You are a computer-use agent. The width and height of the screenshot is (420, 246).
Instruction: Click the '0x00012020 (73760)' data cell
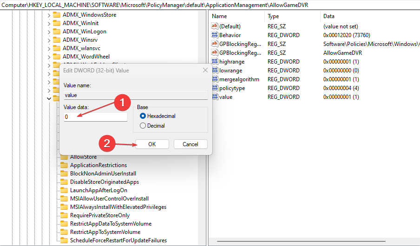[347, 35]
